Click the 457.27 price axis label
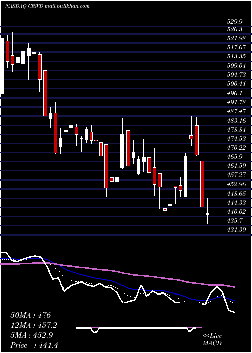This screenshot has height=353, width=252. click(x=236, y=175)
